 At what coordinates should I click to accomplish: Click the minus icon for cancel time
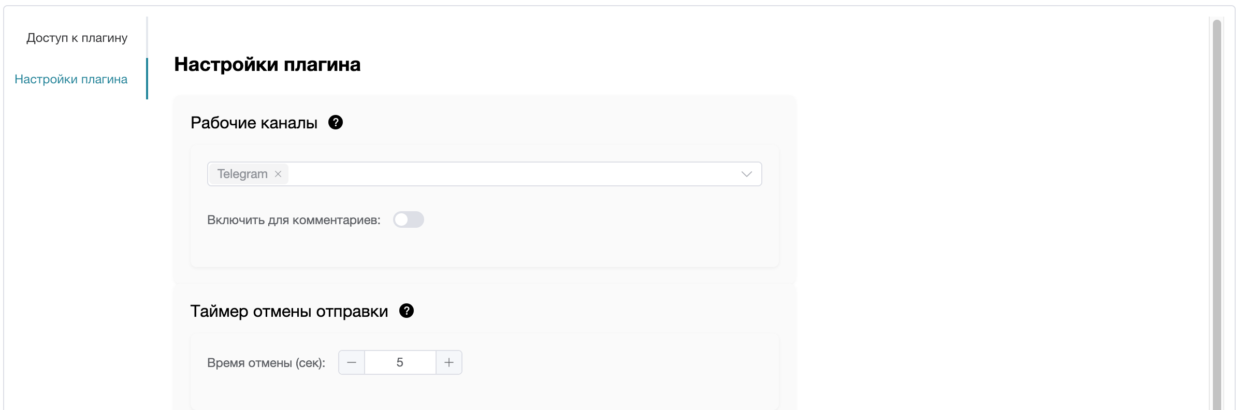tap(352, 362)
